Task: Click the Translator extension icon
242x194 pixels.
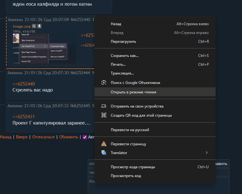Action: tap(104, 153)
